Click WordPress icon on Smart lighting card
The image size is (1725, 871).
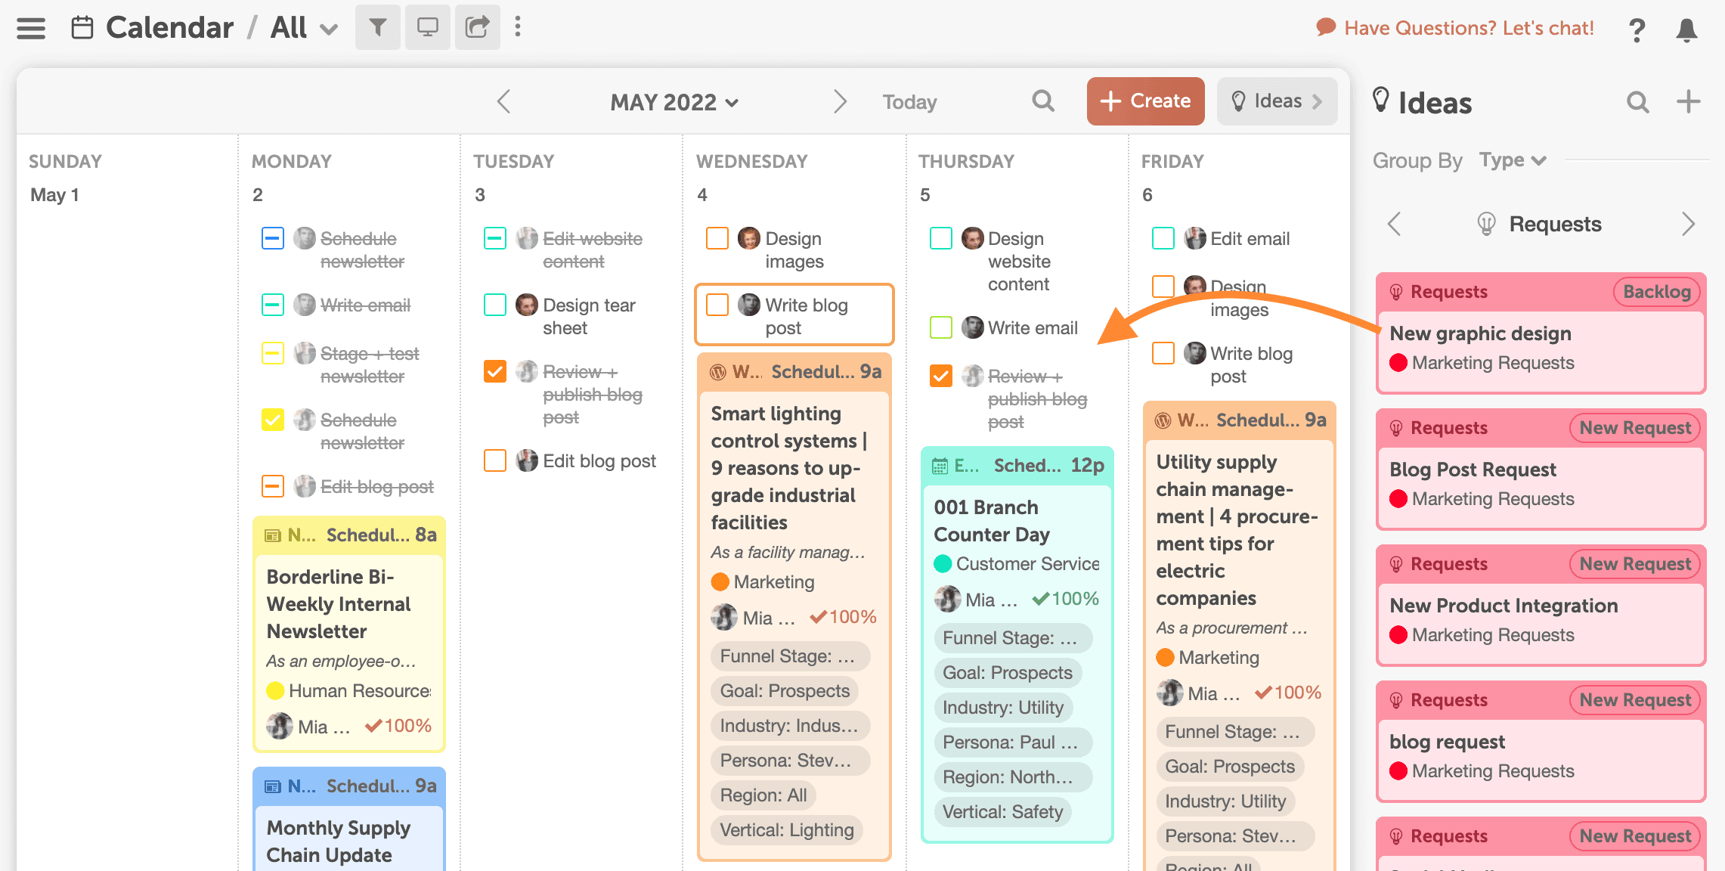(718, 372)
